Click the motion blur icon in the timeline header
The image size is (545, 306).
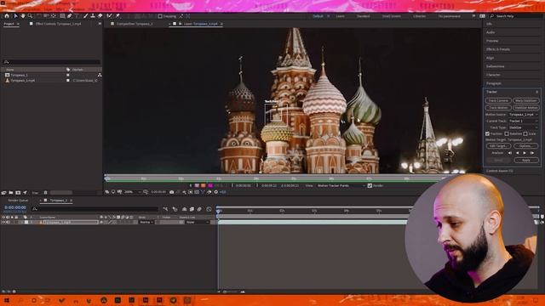point(199,209)
